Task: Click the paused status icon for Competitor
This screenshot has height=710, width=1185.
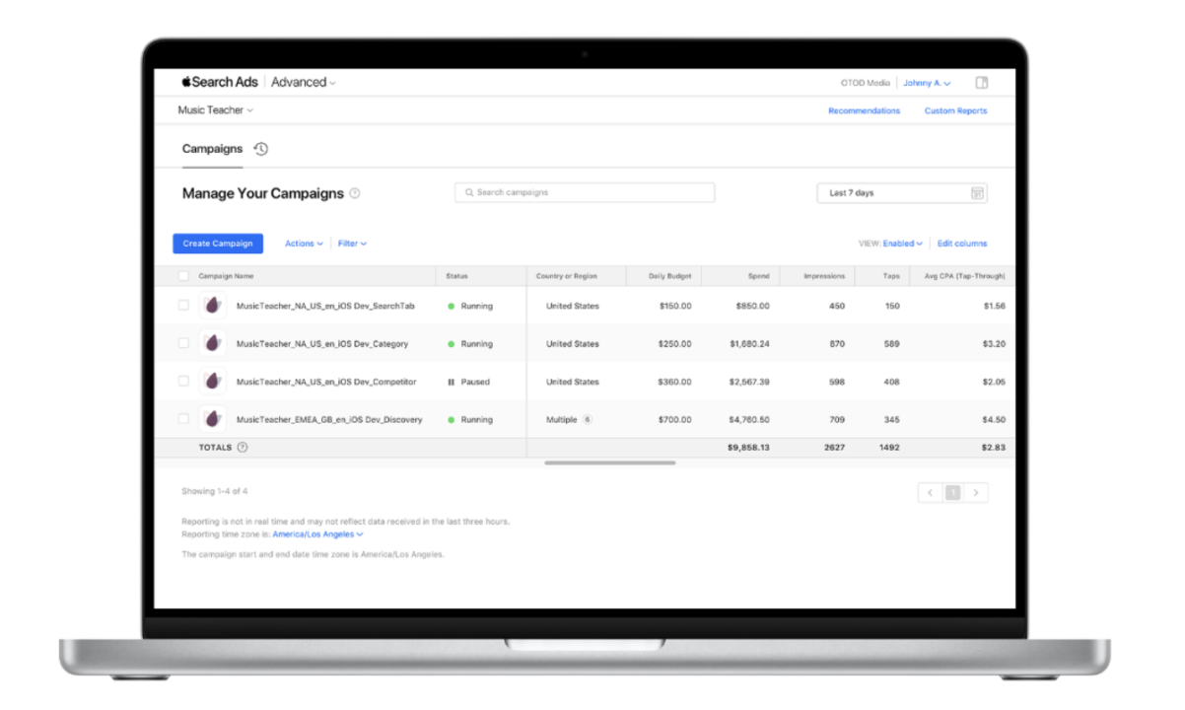Action: point(452,382)
